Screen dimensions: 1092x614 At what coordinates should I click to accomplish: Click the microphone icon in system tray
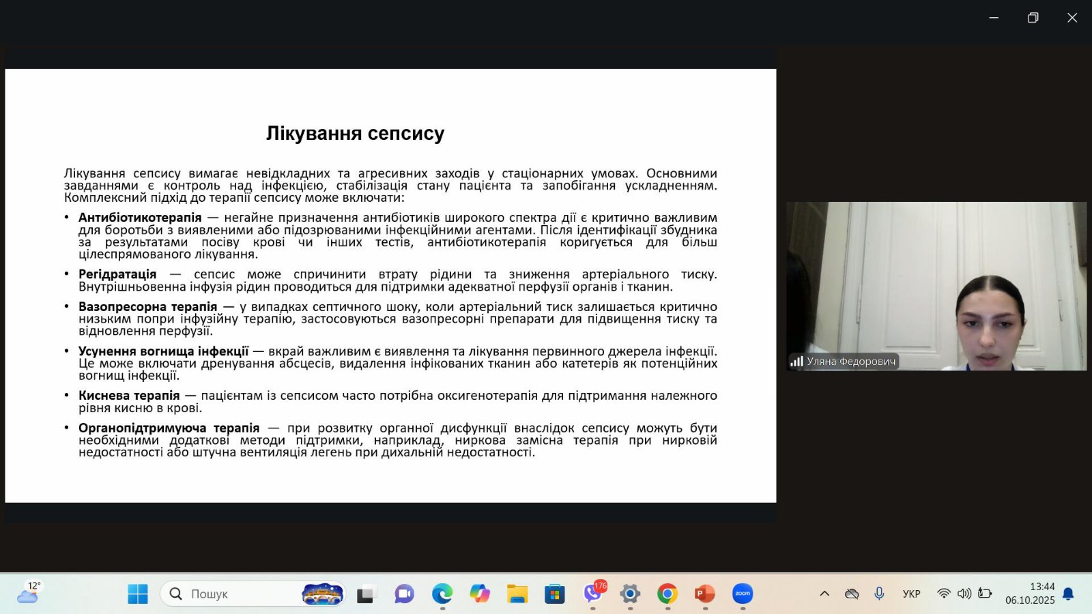click(879, 594)
